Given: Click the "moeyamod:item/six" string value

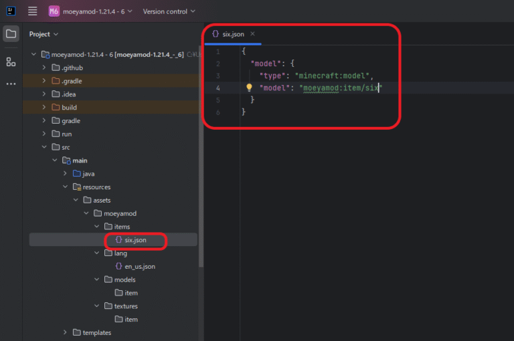Looking at the screenshot, I should (341, 88).
